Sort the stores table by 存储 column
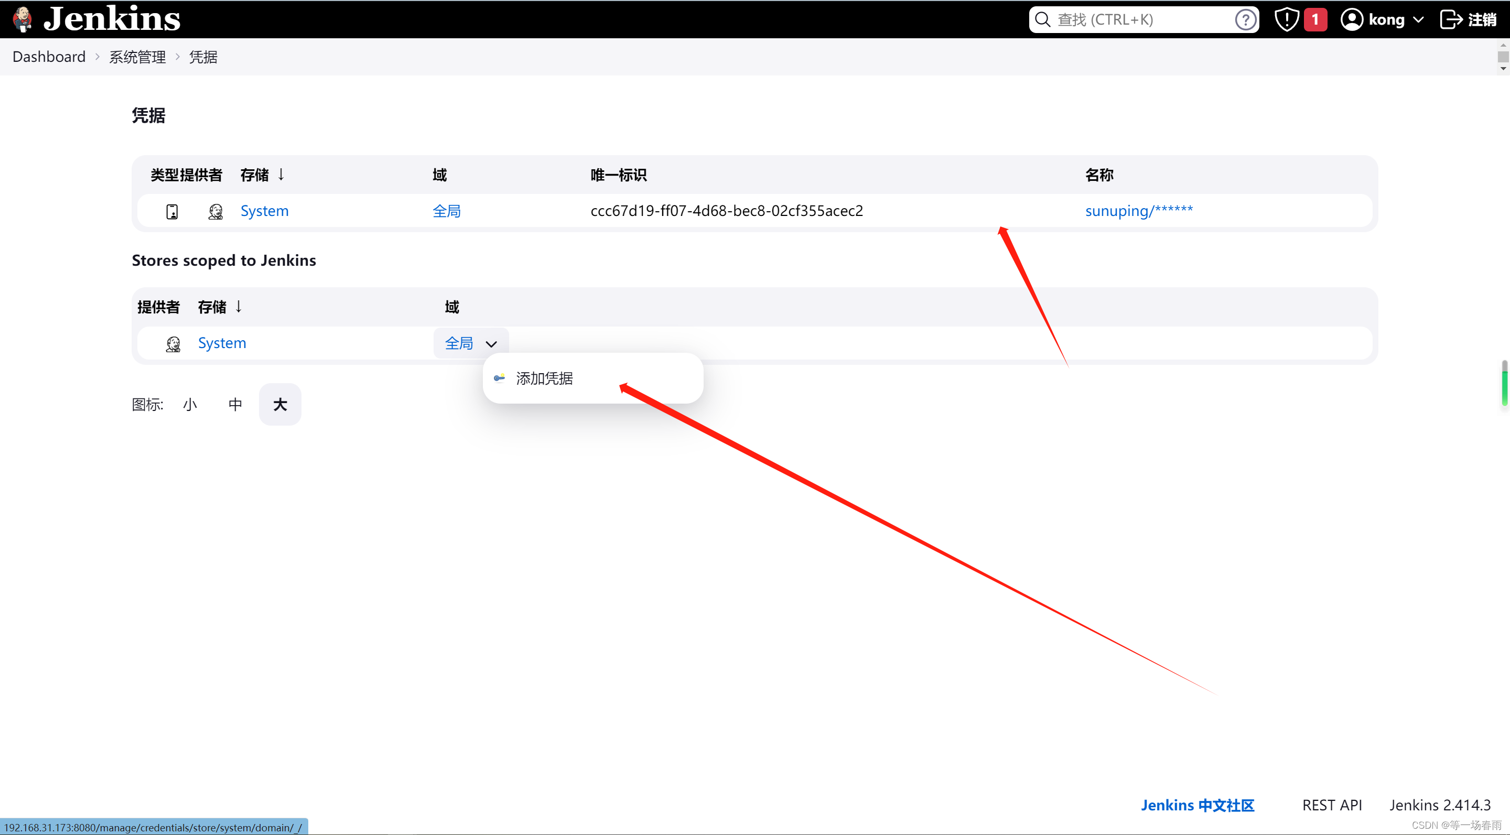Image resolution: width=1510 pixels, height=835 pixels. pos(212,307)
